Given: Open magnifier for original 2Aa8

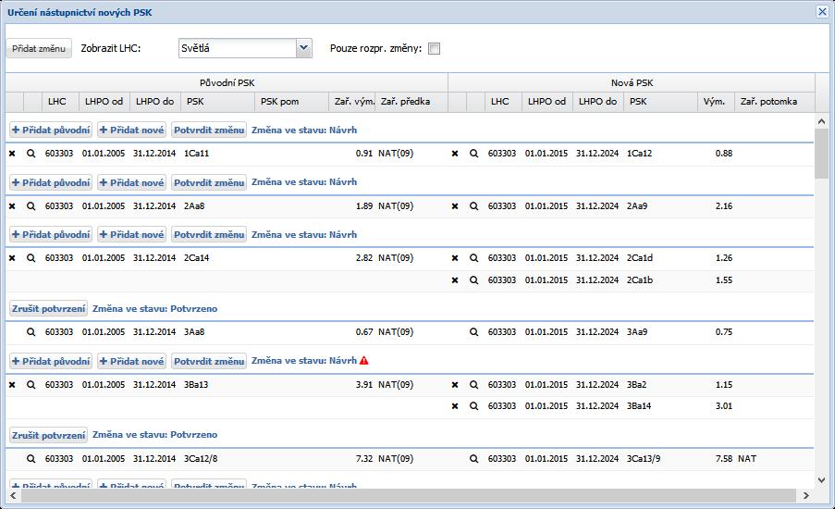Looking at the screenshot, I should tap(31, 206).
